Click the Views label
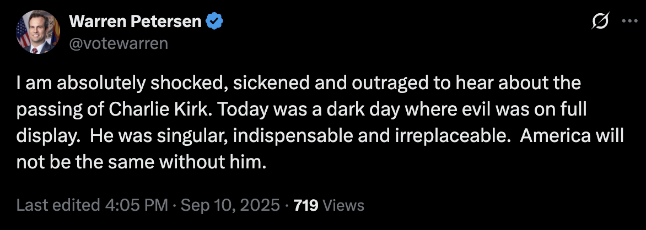The image size is (646, 230). (x=343, y=205)
